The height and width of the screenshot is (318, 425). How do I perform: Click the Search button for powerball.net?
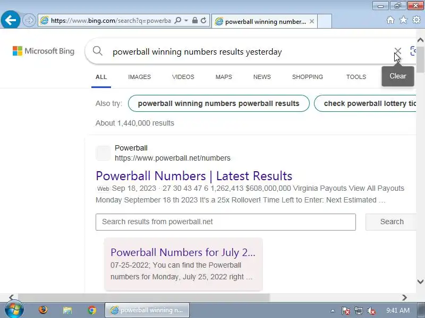[x=390, y=222]
